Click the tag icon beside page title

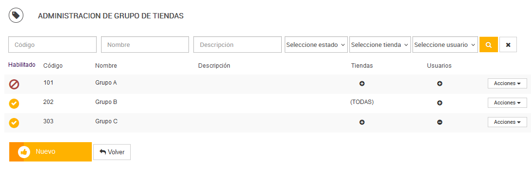16,15
